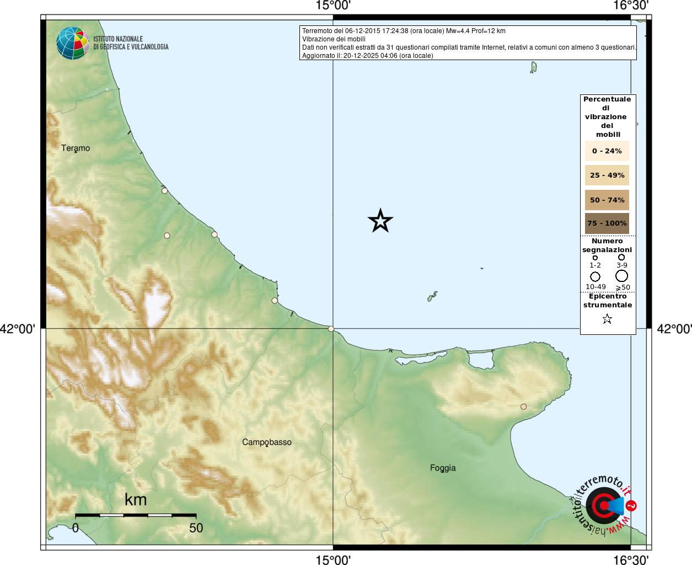
Task: Click the Foggia city label
Action: pyautogui.click(x=443, y=468)
